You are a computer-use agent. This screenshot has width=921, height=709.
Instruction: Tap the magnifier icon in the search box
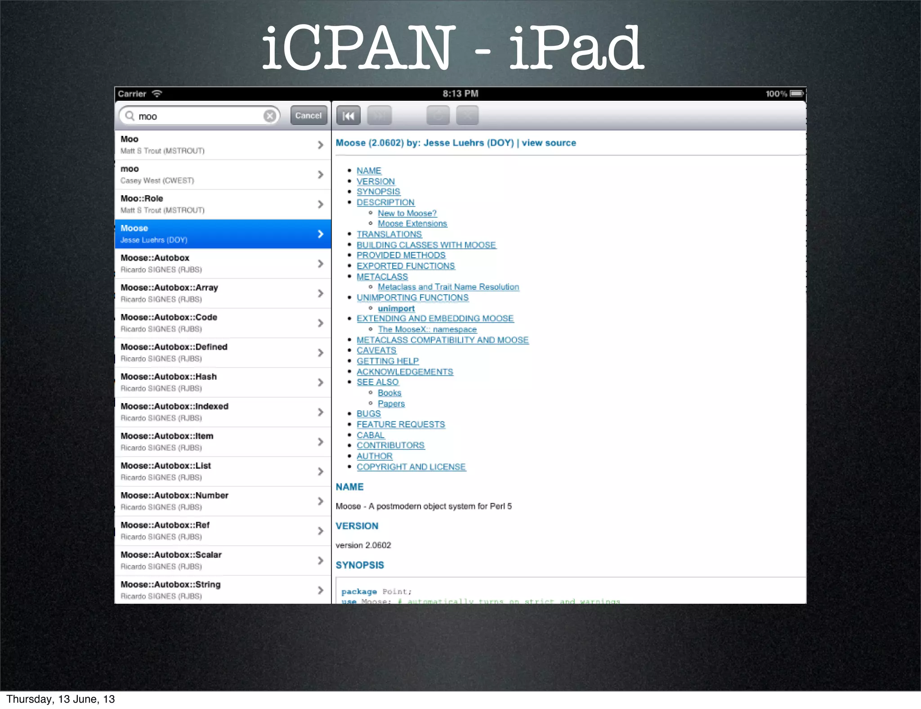point(130,116)
